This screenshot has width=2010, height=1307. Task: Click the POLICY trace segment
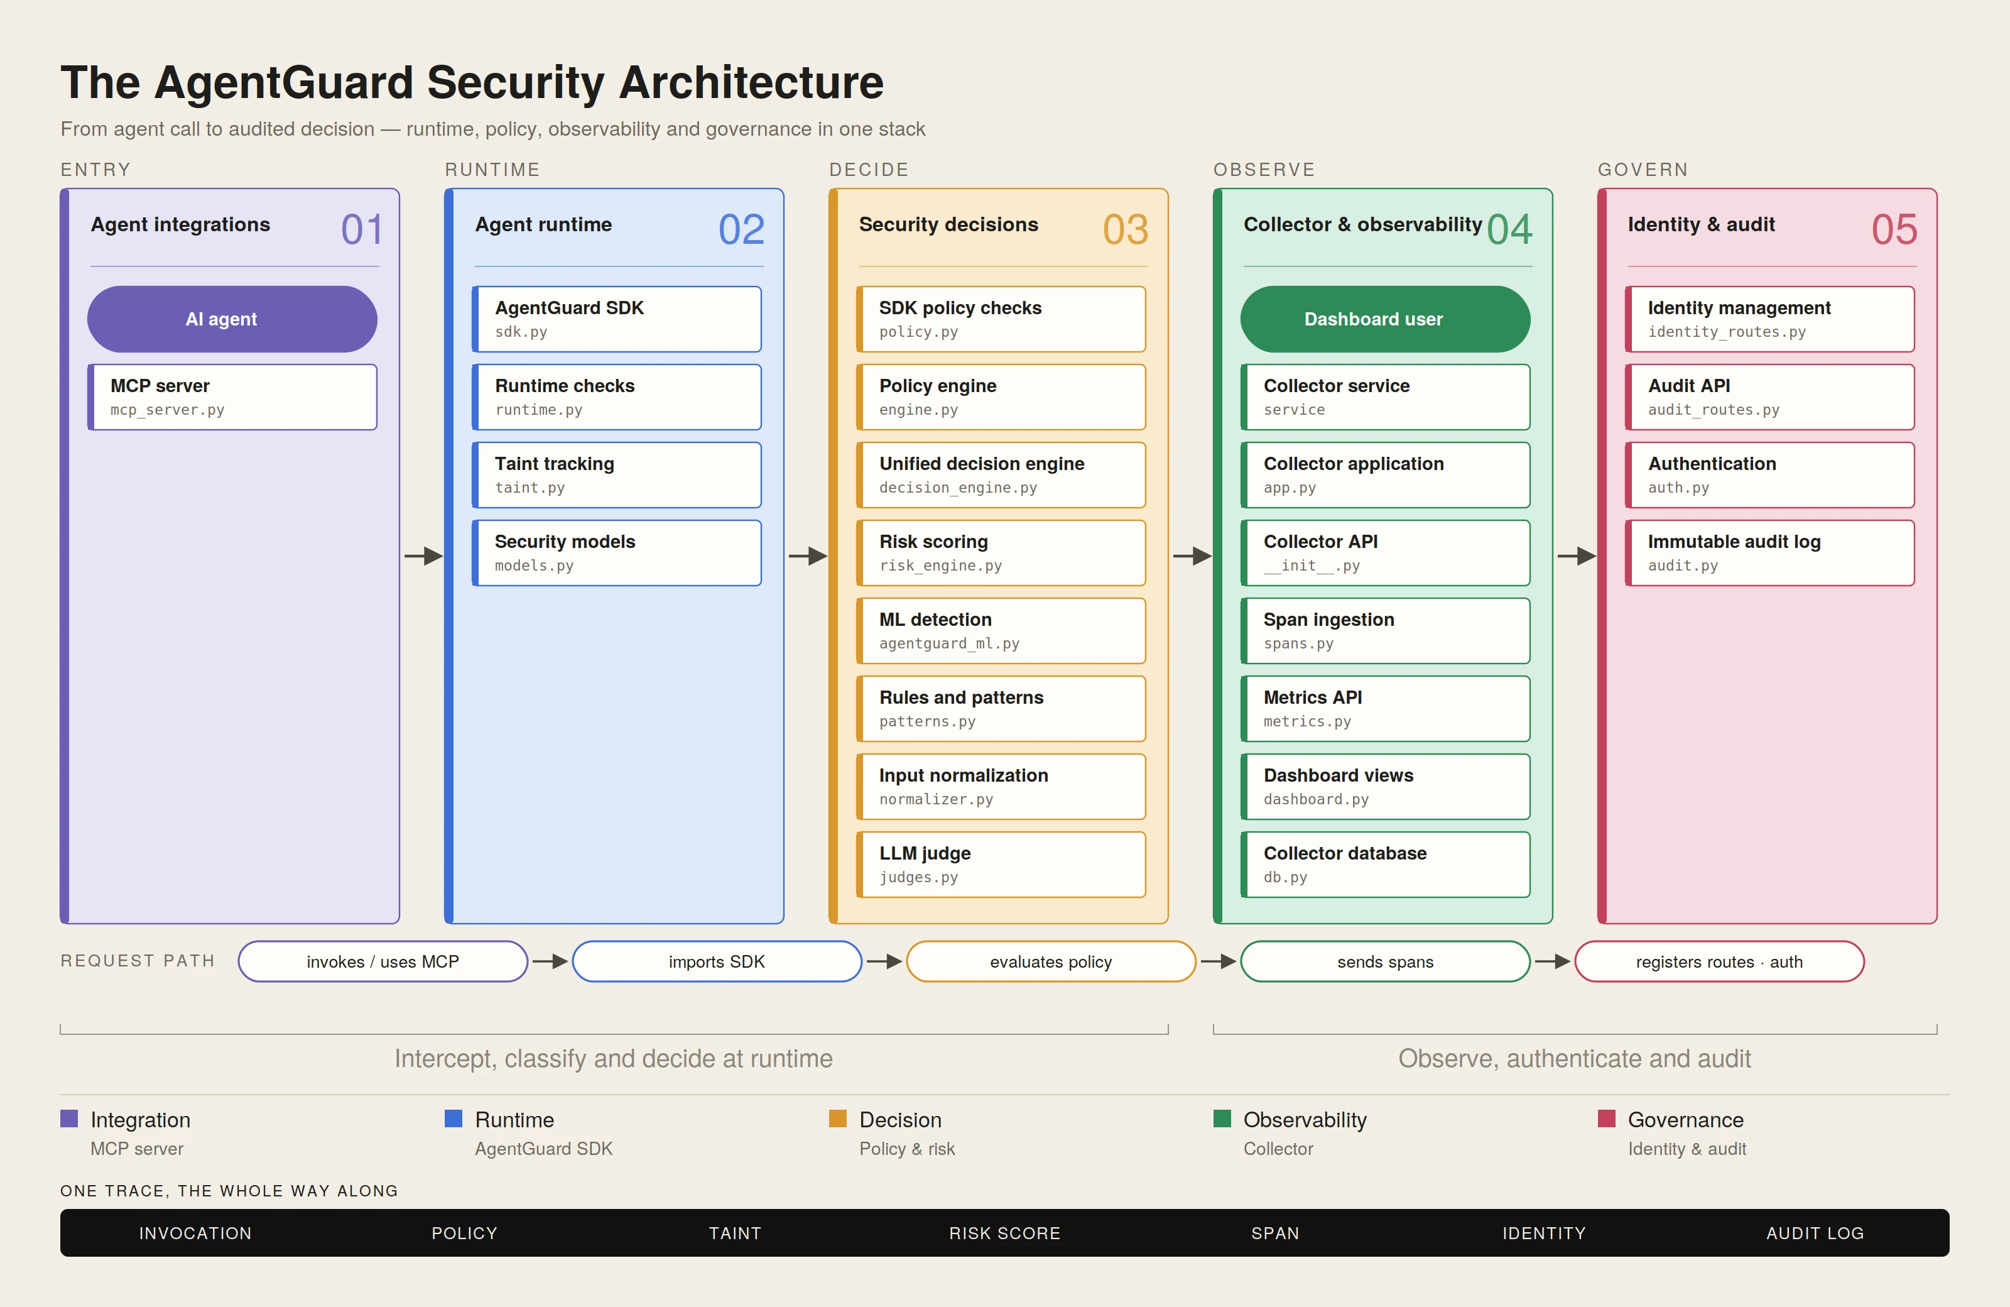point(464,1233)
